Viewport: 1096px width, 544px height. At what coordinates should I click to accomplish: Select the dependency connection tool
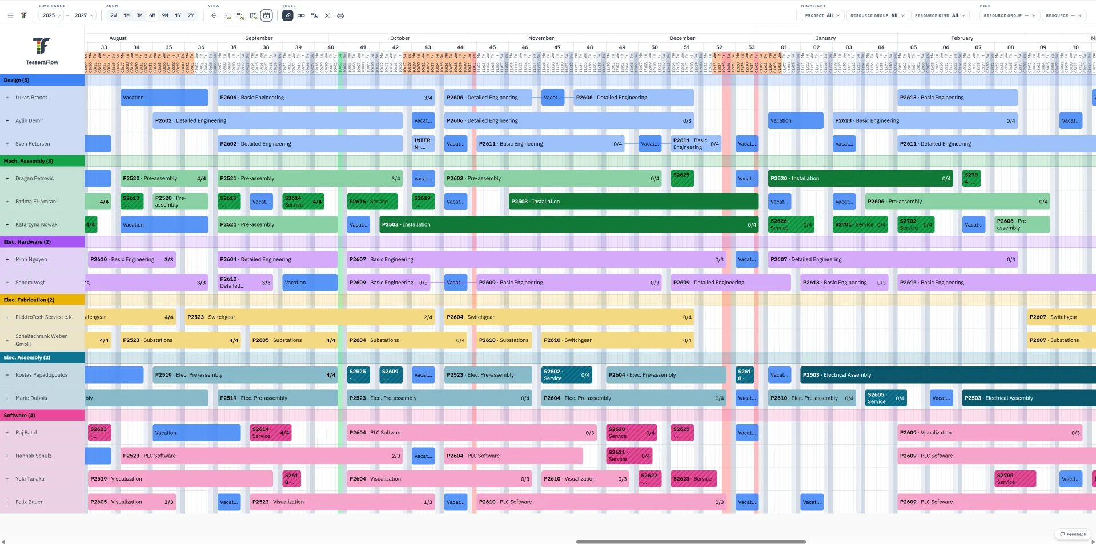click(x=314, y=15)
